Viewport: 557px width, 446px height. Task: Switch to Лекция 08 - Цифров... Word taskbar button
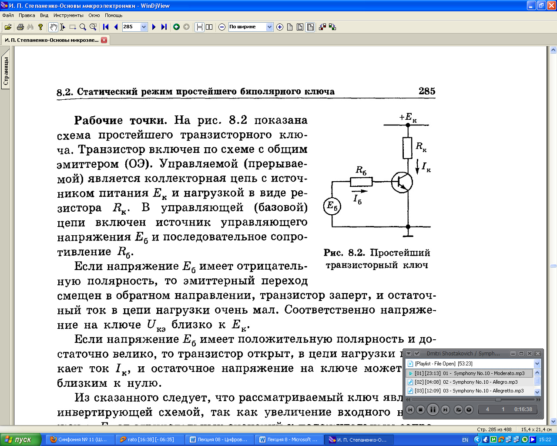219,439
